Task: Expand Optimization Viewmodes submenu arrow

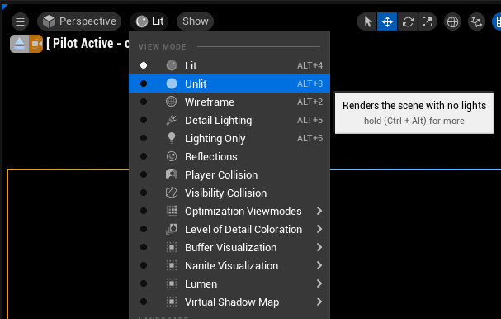Action: (319, 211)
